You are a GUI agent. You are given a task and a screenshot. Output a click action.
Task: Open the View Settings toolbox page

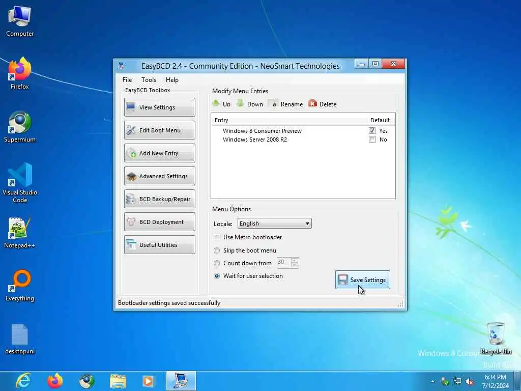pos(159,107)
